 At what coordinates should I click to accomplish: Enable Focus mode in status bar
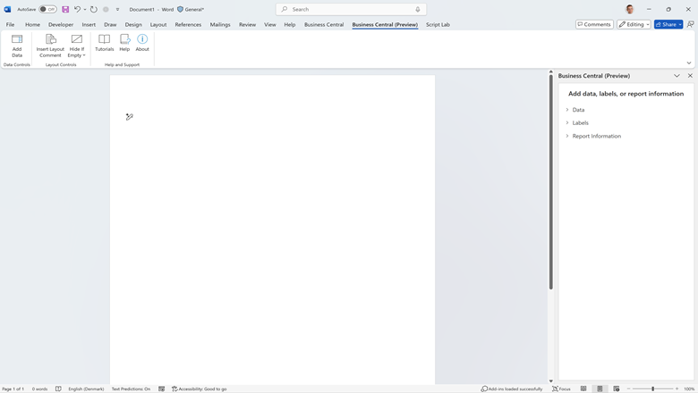pos(561,389)
